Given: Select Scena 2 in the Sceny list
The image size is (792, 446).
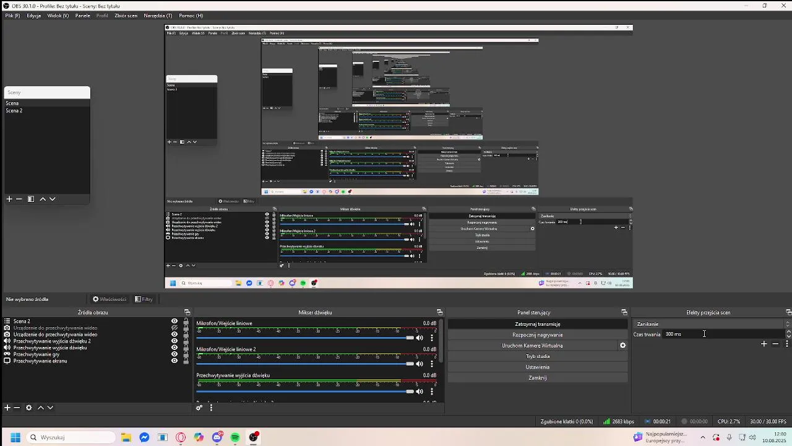Looking at the screenshot, I should click(x=47, y=111).
